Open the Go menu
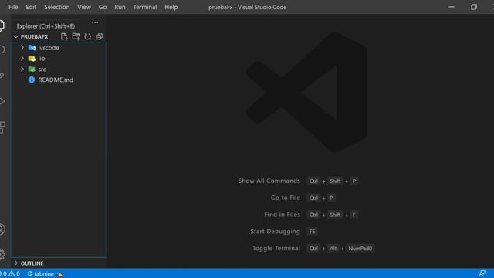 [103, 7]
